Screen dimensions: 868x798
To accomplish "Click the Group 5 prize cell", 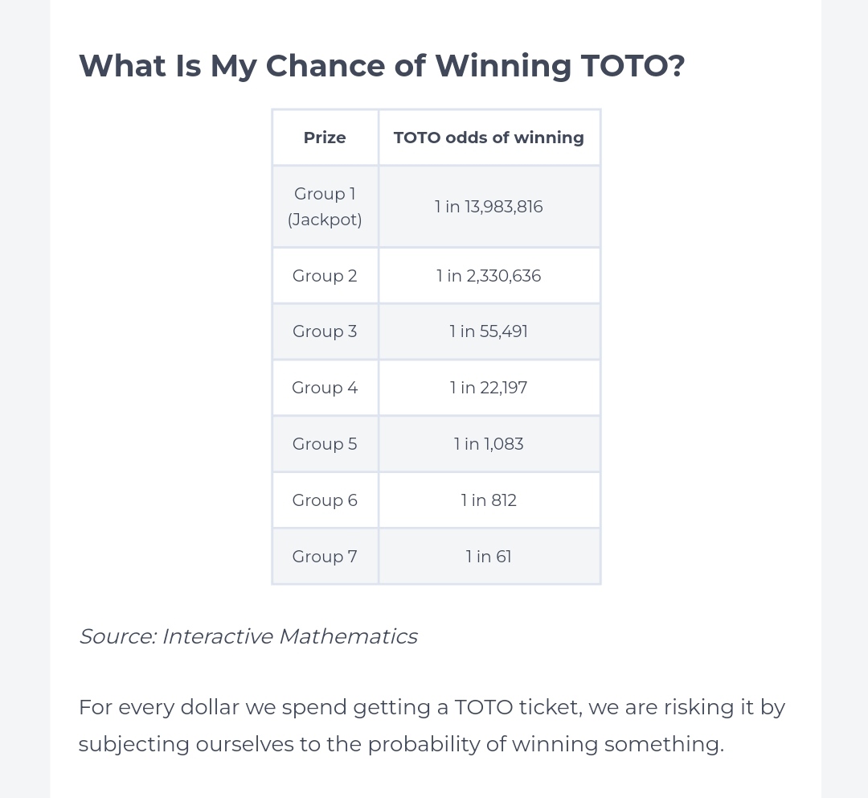I will coord(325,444).
